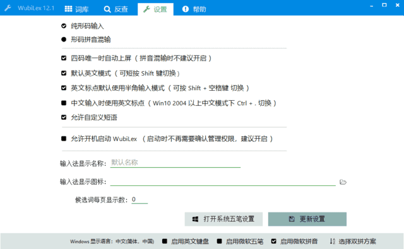Toggle 默认英文模式 checkbox
The image size is (404, 249).
64,73
